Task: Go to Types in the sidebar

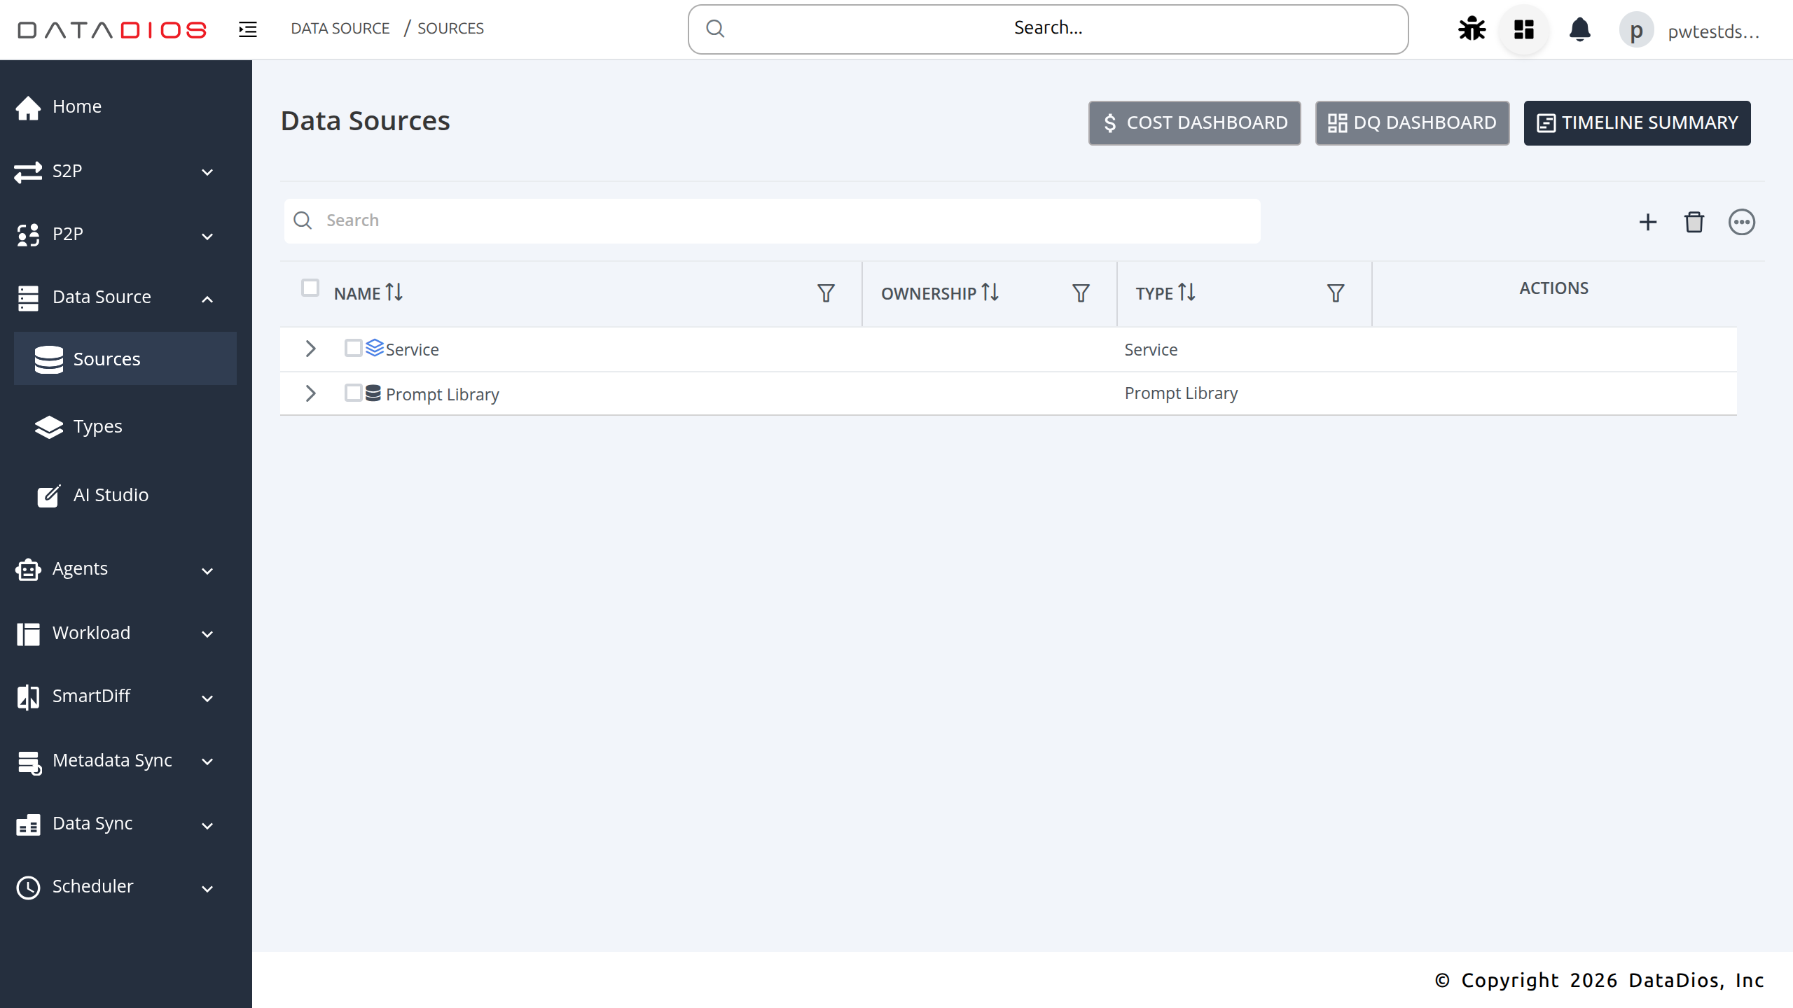Action: 97,426
